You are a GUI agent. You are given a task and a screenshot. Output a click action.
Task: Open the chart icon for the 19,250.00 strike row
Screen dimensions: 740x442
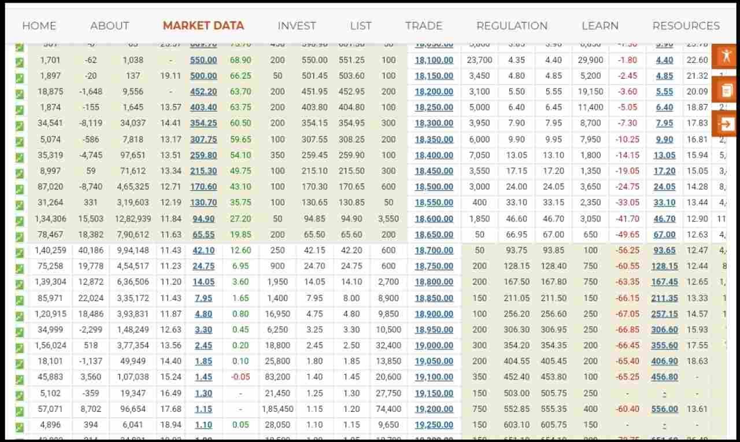pos(20,426)
